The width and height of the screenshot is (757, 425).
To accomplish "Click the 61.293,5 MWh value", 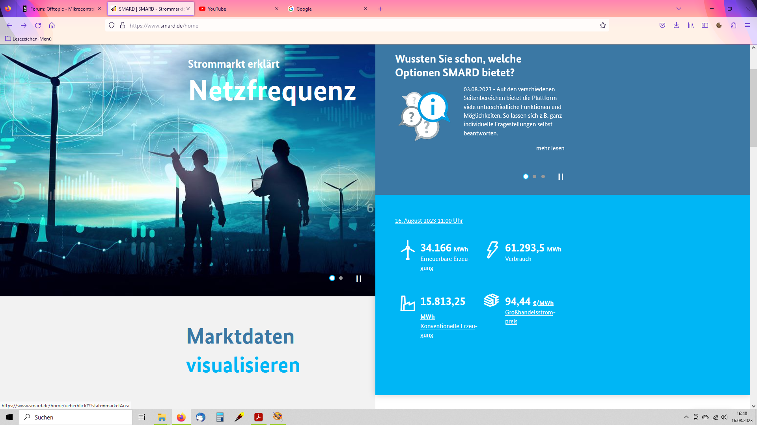I will [533, 248].
